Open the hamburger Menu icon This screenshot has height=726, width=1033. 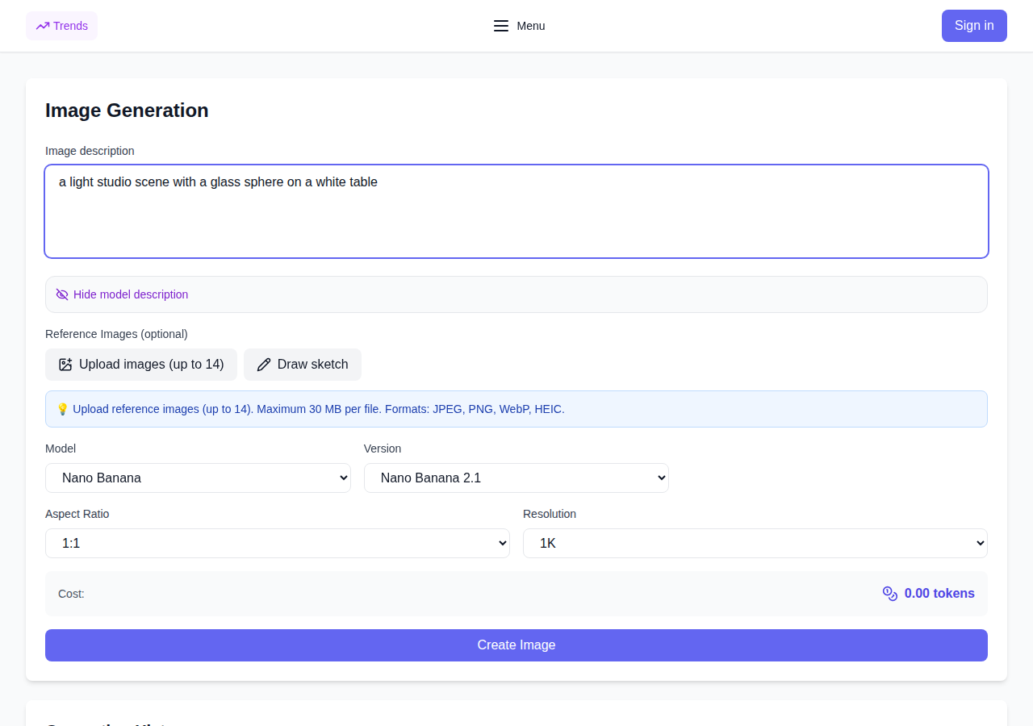tap(501, 26)
